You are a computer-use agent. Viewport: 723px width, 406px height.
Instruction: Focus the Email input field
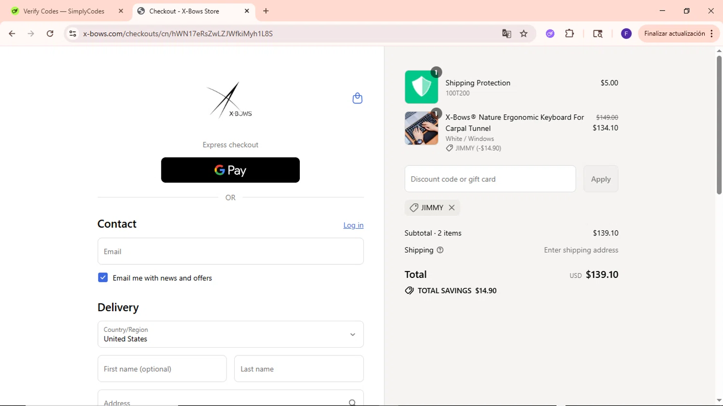click(230, 251)
